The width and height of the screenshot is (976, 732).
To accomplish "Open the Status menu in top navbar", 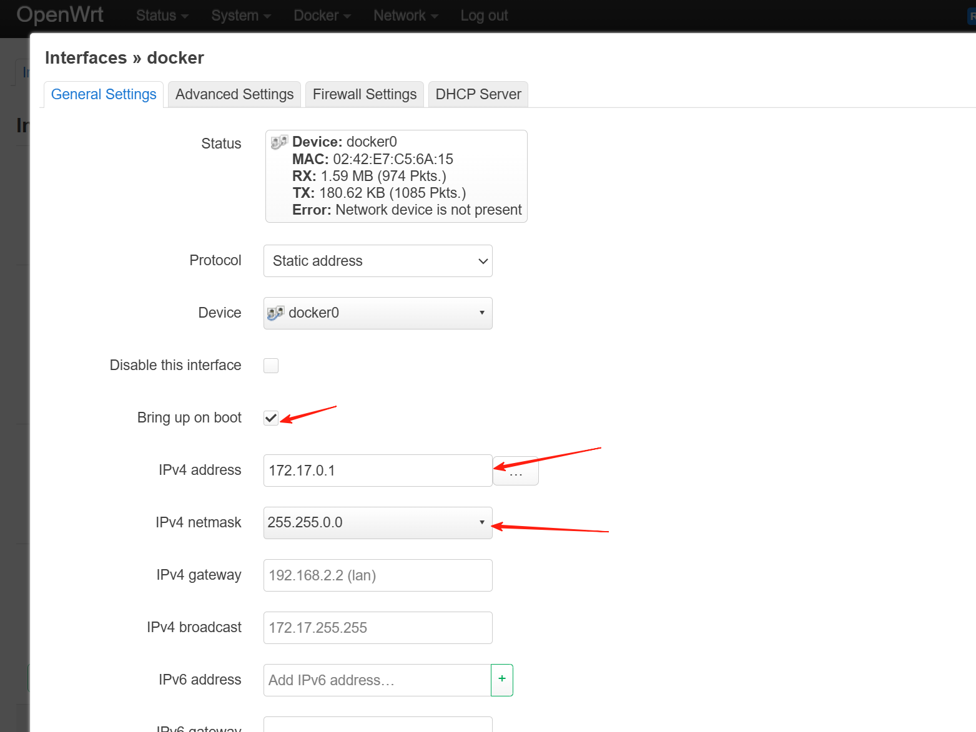I will (x=162, y=16).
